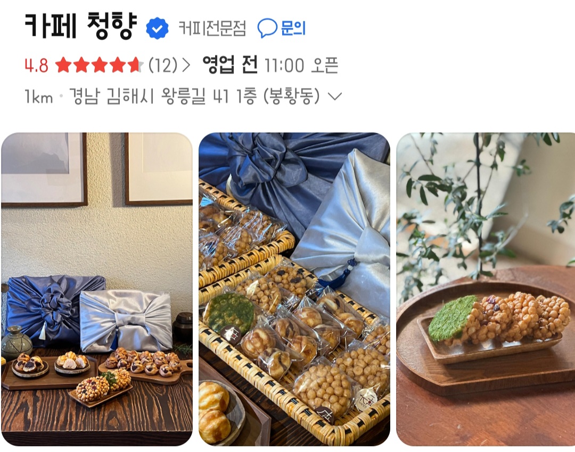The width and height of the screenshot is (575, 452).
Task: Expand reviews via chevron after (12)
Action: (186, 66)
